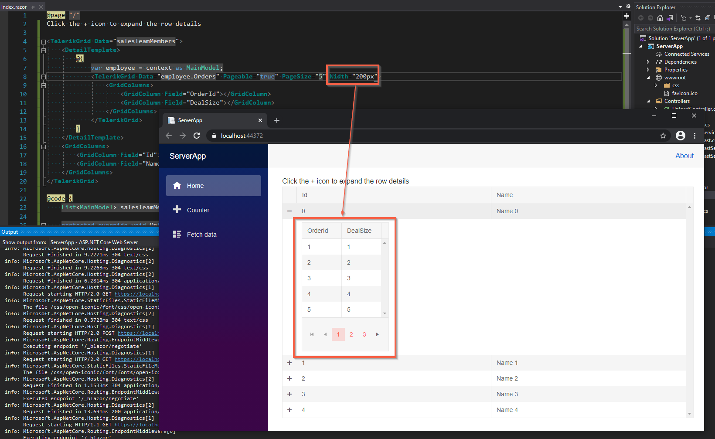Collapse the Name 0 row details
Viewport: 715px width, 439px height.
tap(289, 211)
